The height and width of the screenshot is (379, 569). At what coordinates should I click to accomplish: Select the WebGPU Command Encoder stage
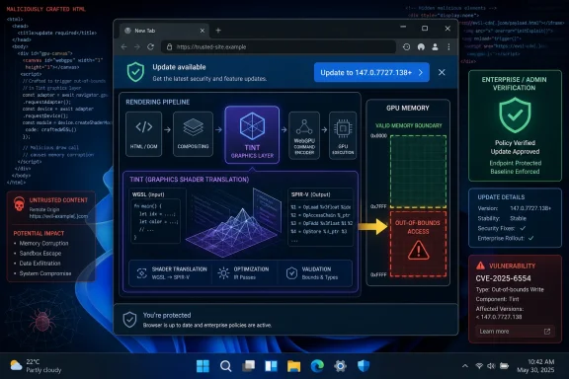(304, 135)
